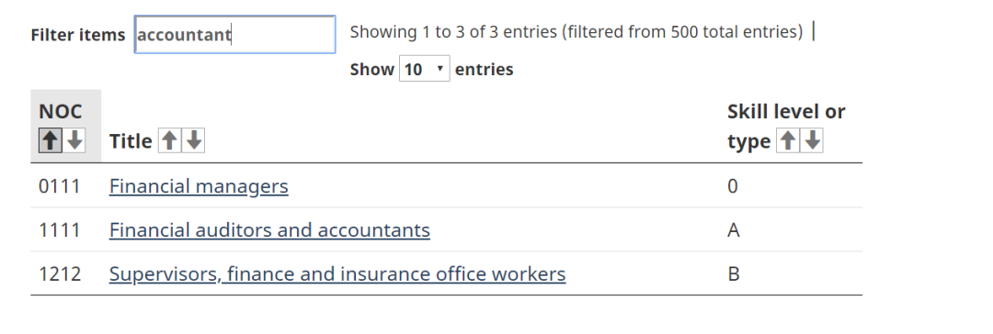Sort Skill level column descending
This screenshot has width=993, height=334.
click(x=812, y=140)
